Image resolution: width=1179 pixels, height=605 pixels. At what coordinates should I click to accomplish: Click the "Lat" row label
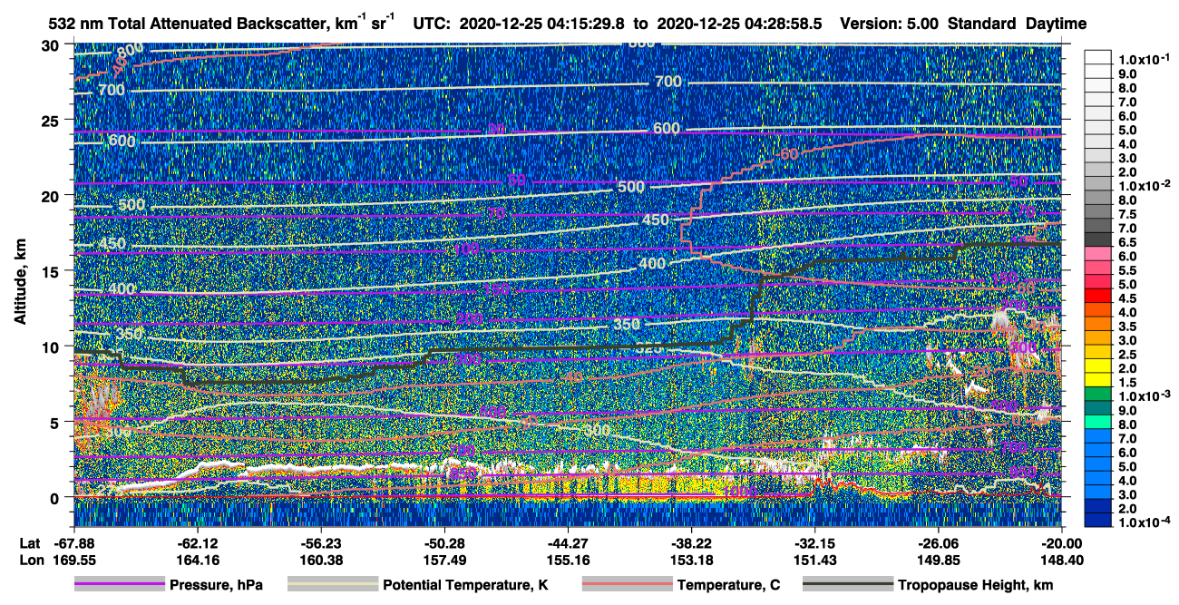pyautogui.click(x=30, y=543)
